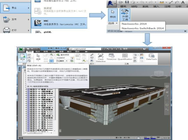188x140 pixels.
Task: Switch to the 查看 View ribbon tab
Action: (x=61, y=52)
